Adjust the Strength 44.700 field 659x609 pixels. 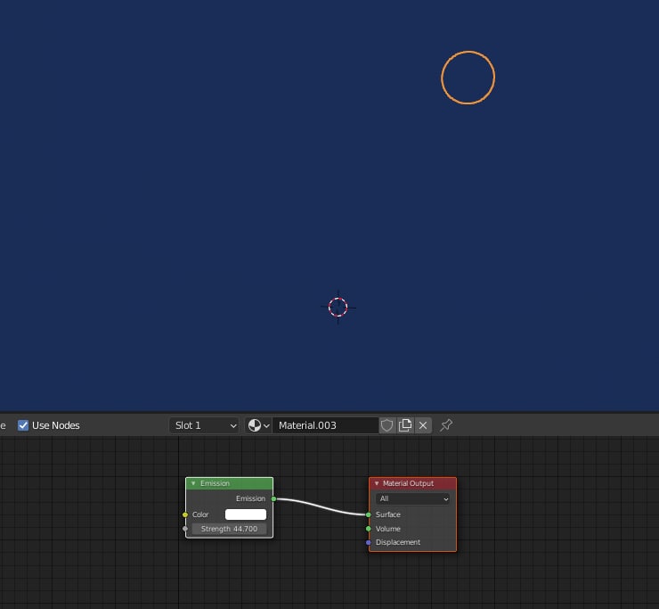[229, 529]
